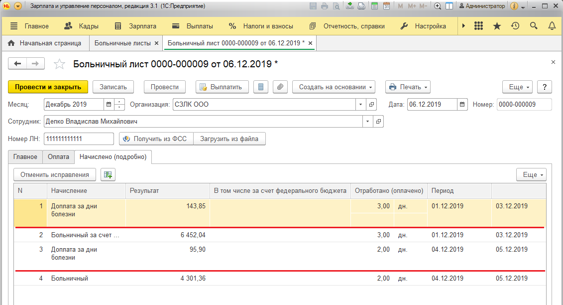The width and height of the screenshot is (563, 305).
Task: Click document Номер field 0000-000009
Action: [524, 105]
